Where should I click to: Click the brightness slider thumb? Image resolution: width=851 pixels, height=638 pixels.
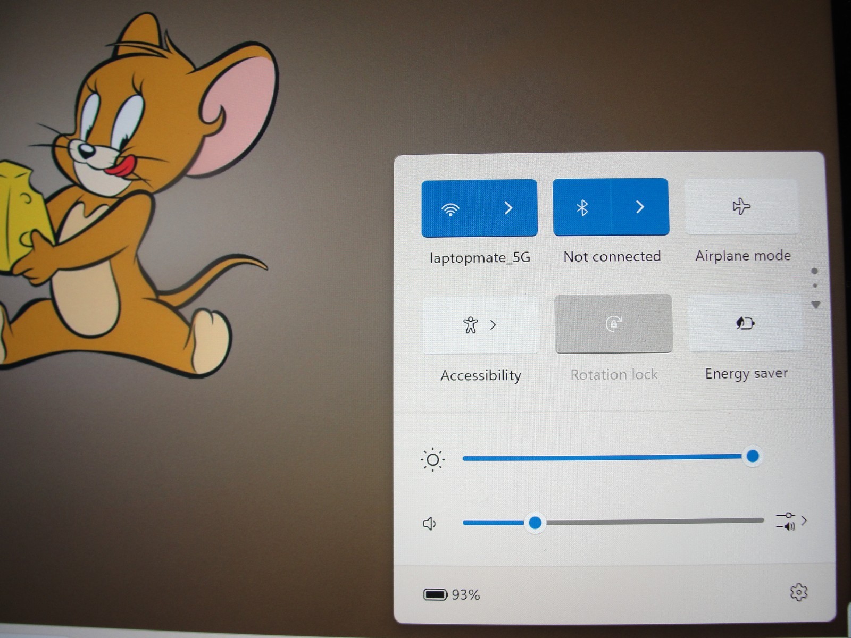tap(753, 456)
